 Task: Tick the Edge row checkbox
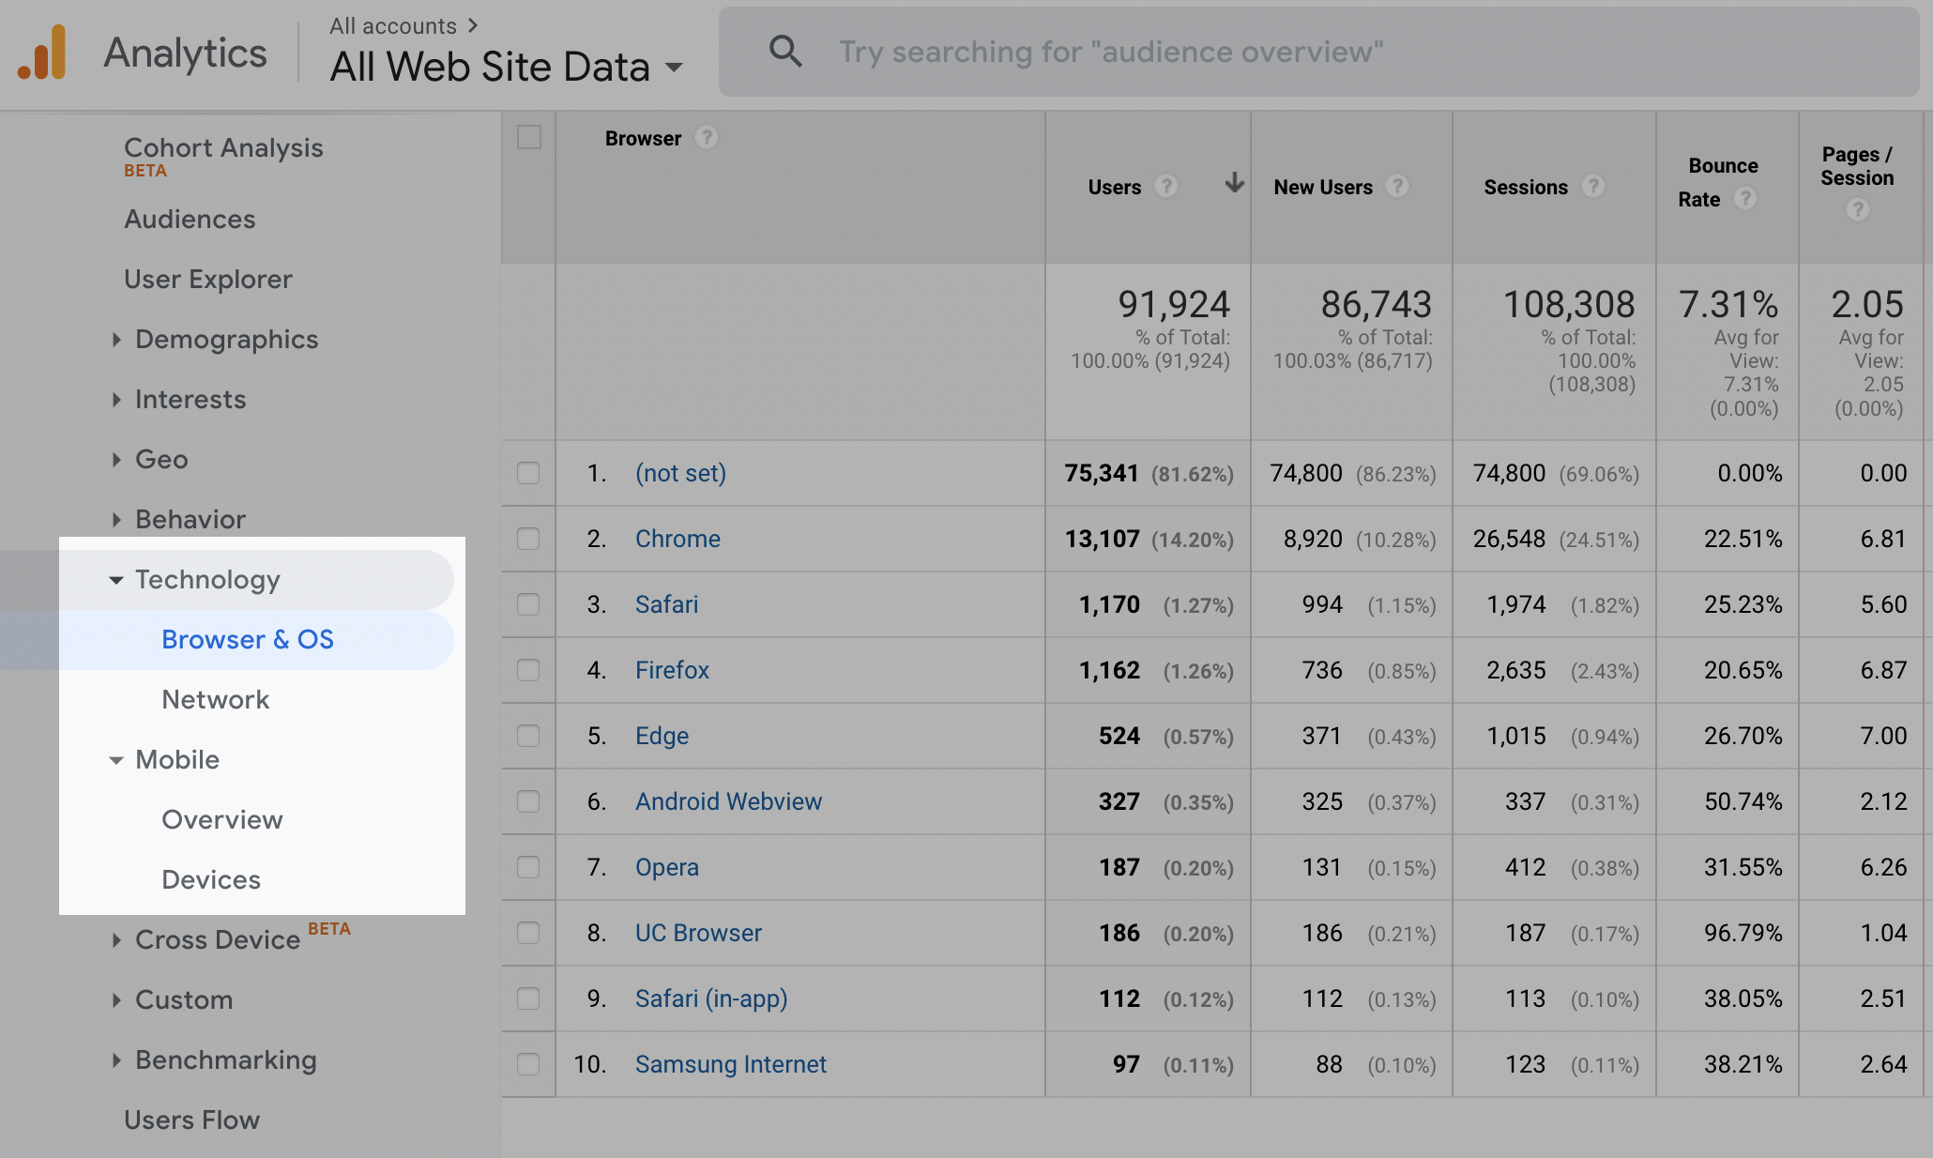[x=528, y=736]
